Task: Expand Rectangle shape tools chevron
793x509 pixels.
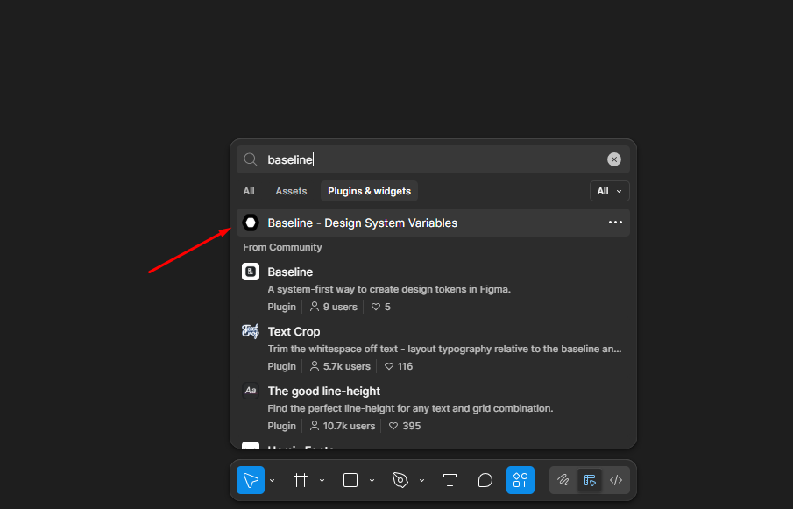Action: click(372, 481)
